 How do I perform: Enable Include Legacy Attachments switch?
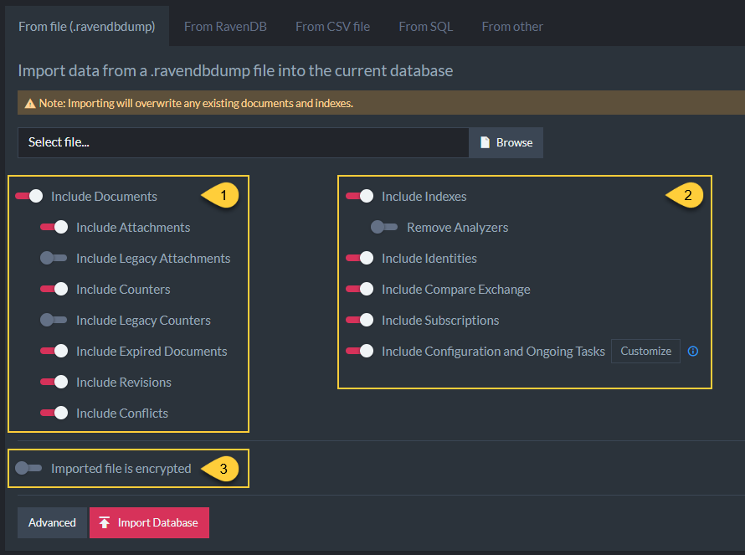pos(54,258)
